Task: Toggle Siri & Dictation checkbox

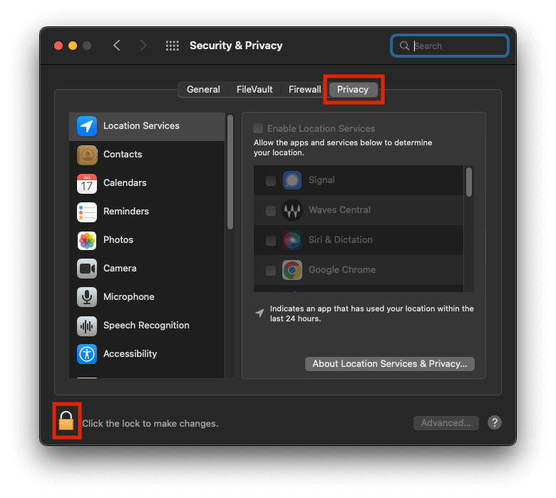Action: (x=271, y=241)
